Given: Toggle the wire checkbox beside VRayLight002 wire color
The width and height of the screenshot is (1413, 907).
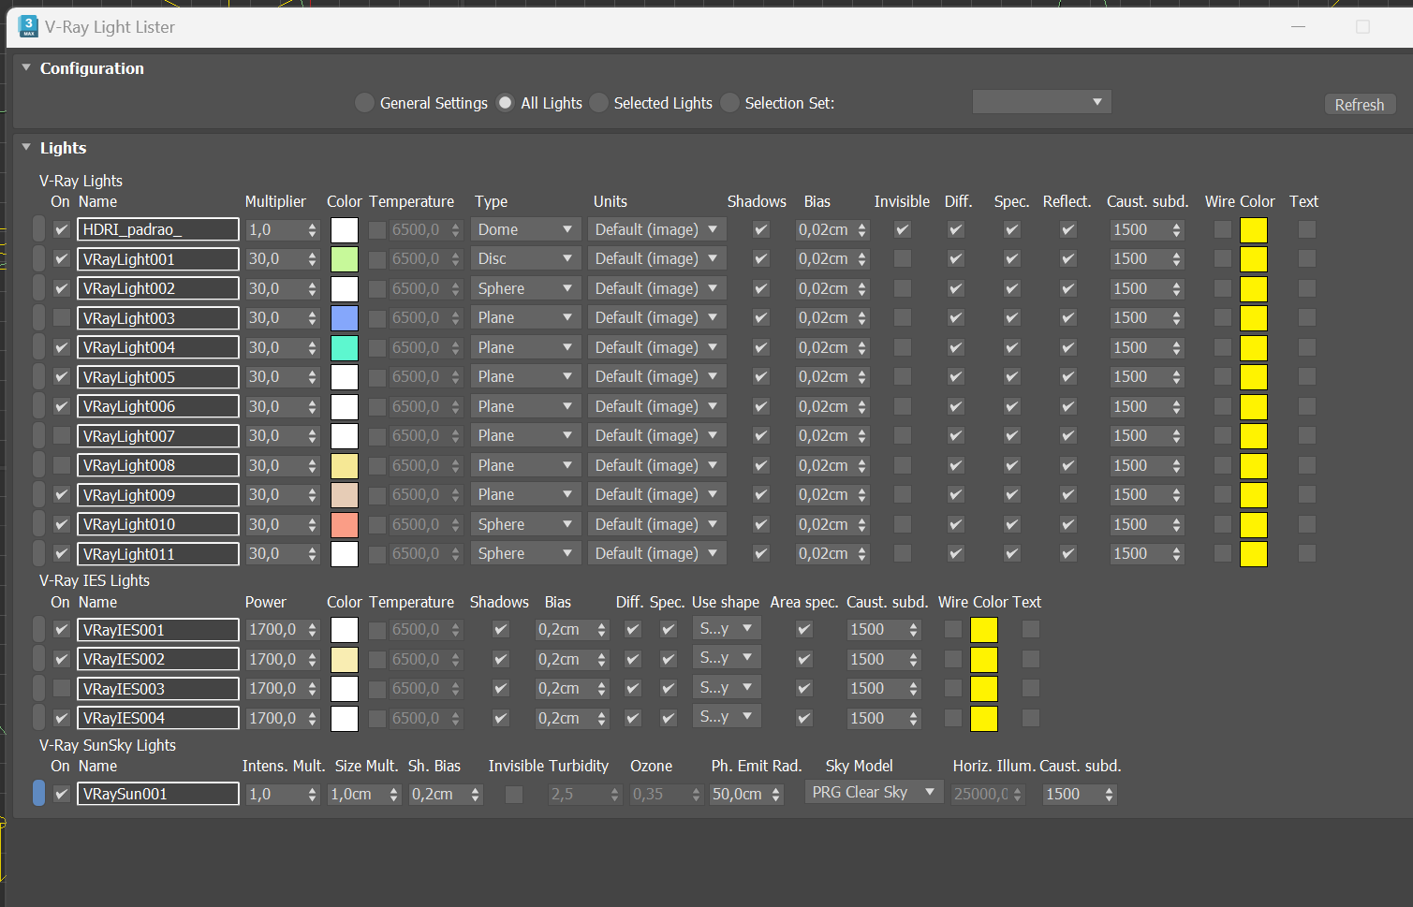Looking at the screenshot, I should coord(1223,288).
